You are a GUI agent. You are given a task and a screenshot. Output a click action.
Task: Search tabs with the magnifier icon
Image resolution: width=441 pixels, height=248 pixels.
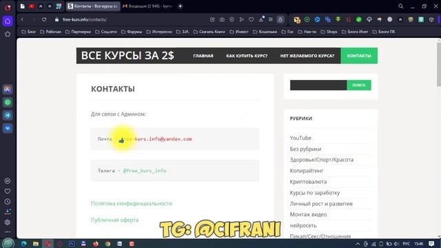click(401, 6)
